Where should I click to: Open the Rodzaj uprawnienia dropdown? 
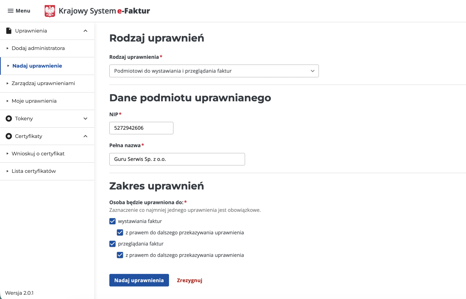[214, 71]
